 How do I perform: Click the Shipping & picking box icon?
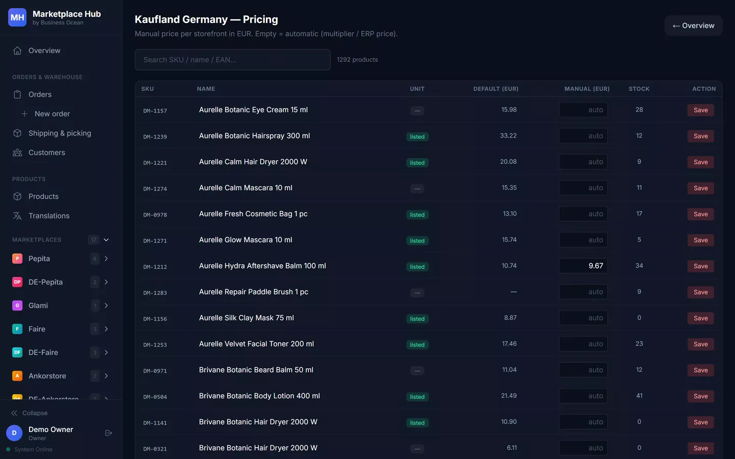coord(17,133)
